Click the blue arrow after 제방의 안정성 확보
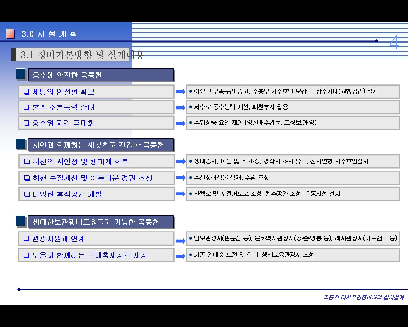 pyautogui.click(x=180, y=92)
